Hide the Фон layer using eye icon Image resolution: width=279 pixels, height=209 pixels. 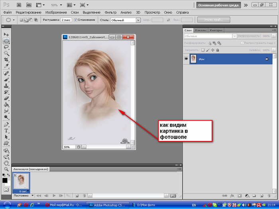186,59
